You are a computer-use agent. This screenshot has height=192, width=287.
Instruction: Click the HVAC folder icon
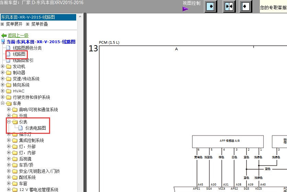coord(9,91)
